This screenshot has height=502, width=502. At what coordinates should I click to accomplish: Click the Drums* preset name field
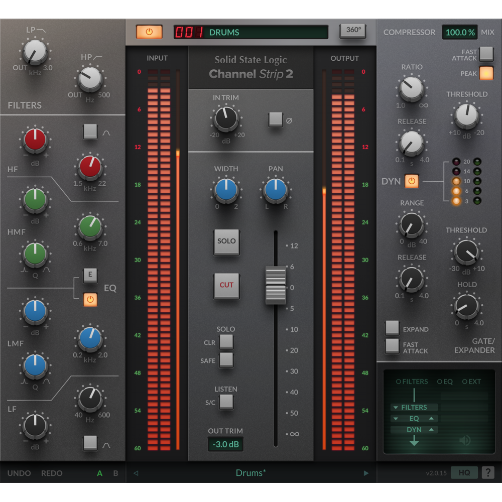pyautogui.click(x=250, y=472)
